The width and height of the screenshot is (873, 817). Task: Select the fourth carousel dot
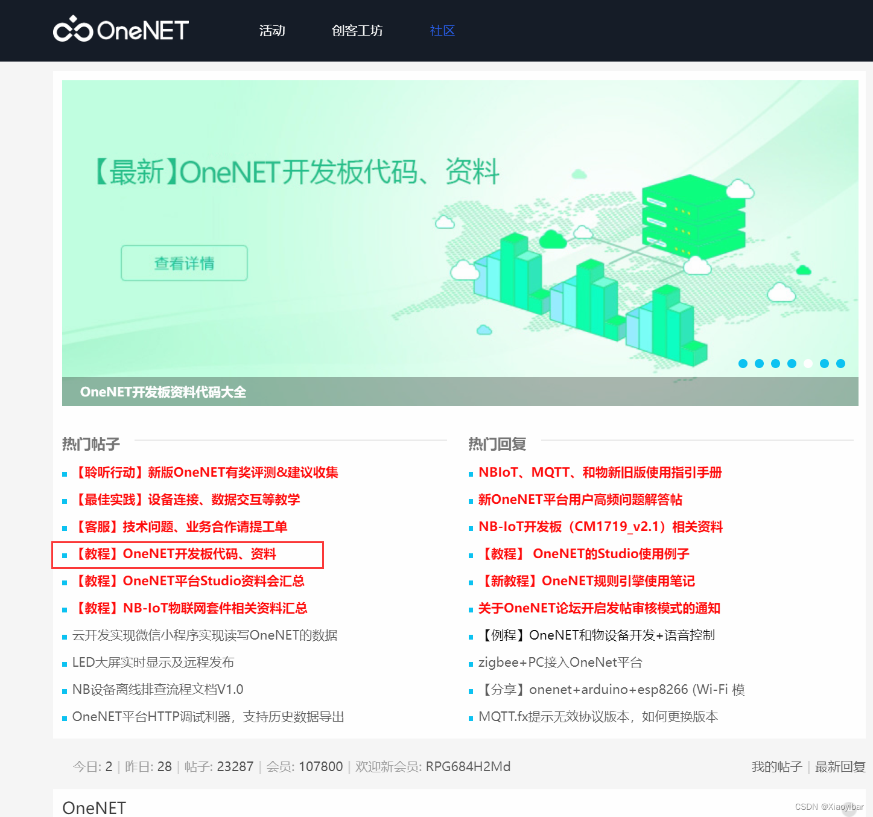pyautogui.click(x=792, y=363)
